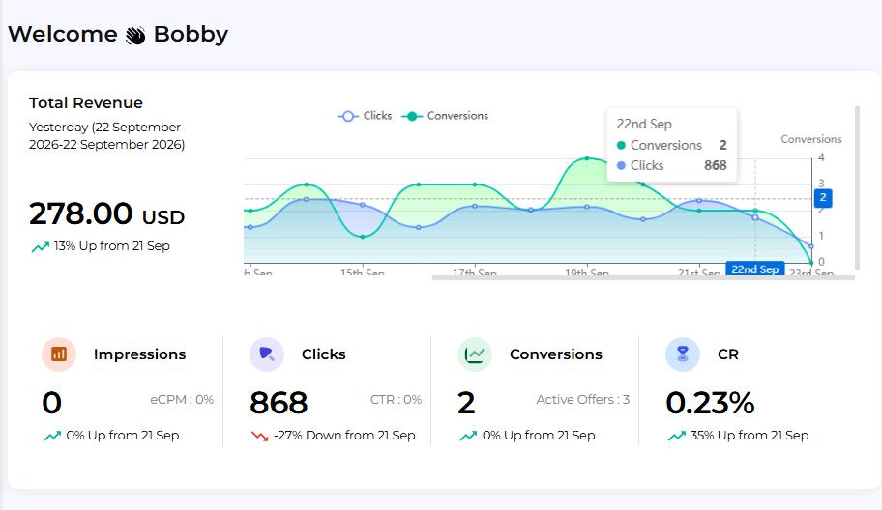The image size is (882, 510).
Task: Click the tooltip Conversions 2 row
Action: [x=671, y=146]
